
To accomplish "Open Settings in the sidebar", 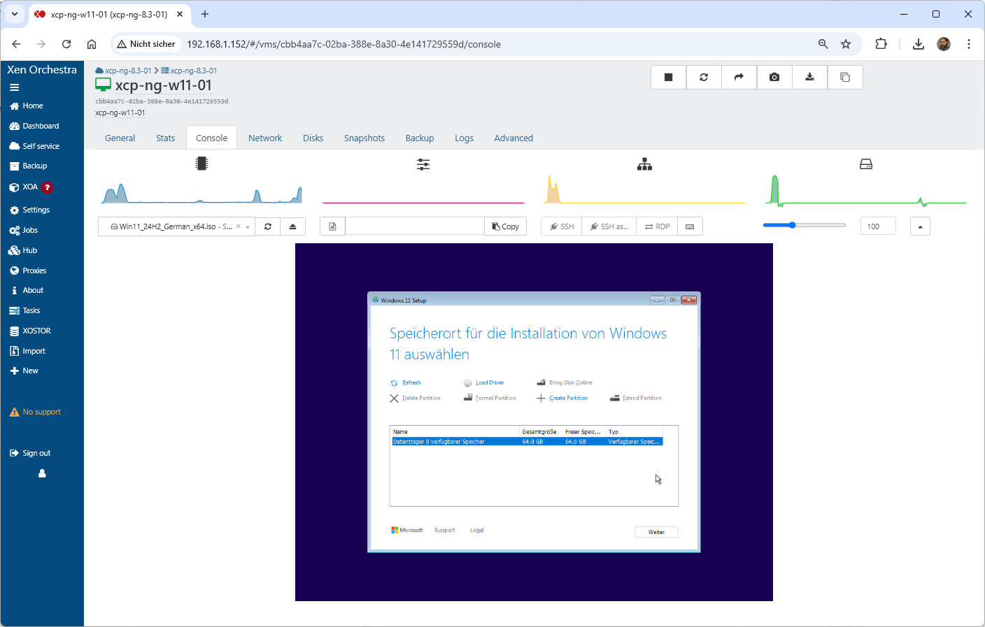I will (36, 210).
